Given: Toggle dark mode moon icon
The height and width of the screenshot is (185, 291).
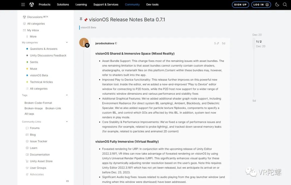Looking at the screenshot, I should (x=277, y=5).
